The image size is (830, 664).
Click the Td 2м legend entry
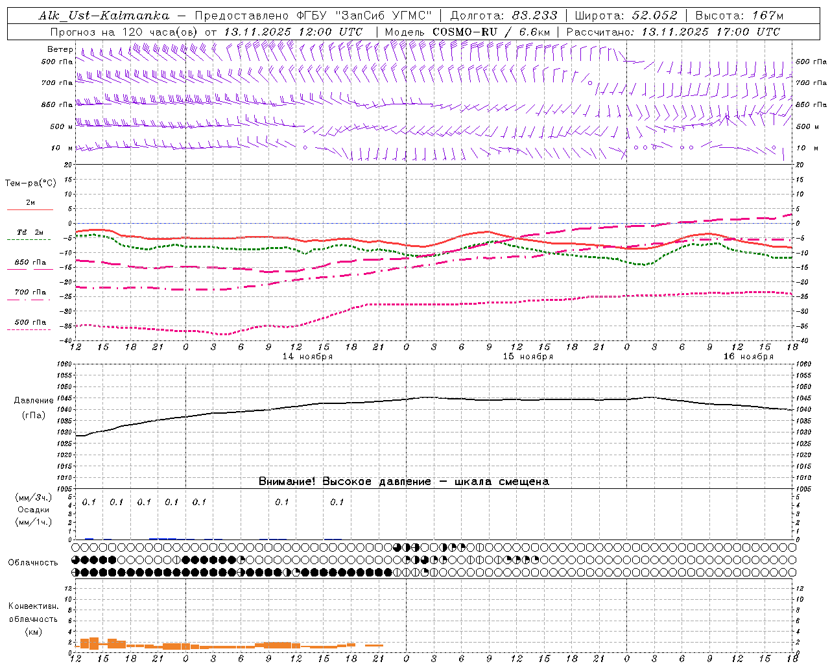pos(30,232)
